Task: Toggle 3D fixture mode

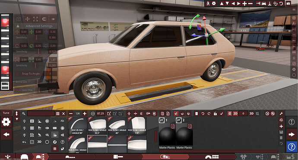Action: (251, 113)
